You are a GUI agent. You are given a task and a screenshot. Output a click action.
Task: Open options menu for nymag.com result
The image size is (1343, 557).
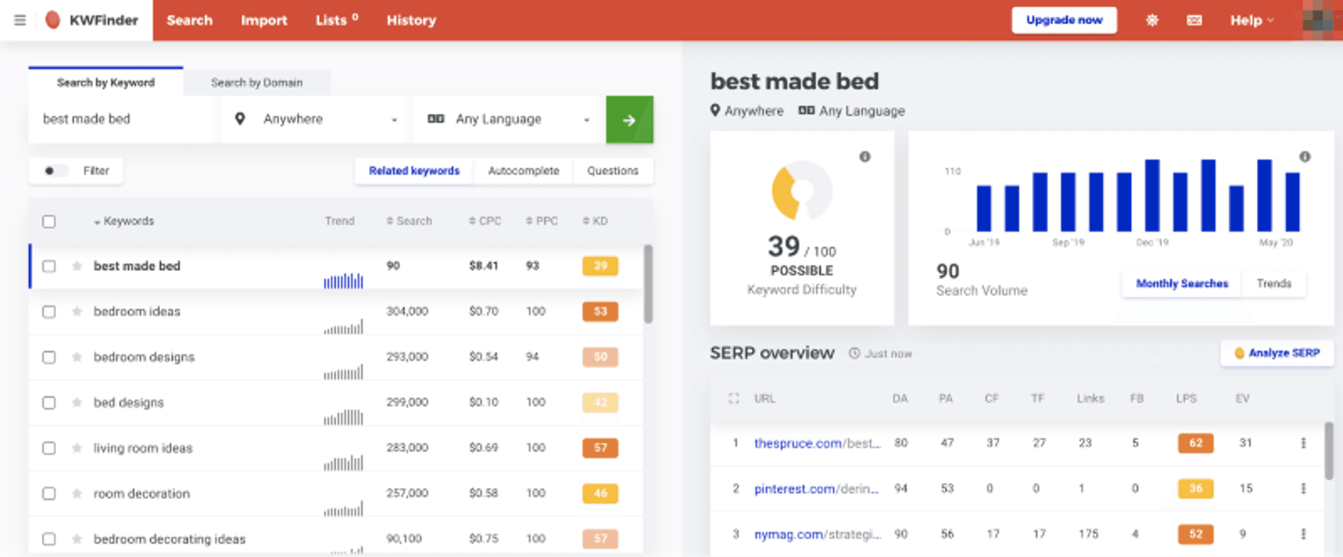pos(1304,533)
